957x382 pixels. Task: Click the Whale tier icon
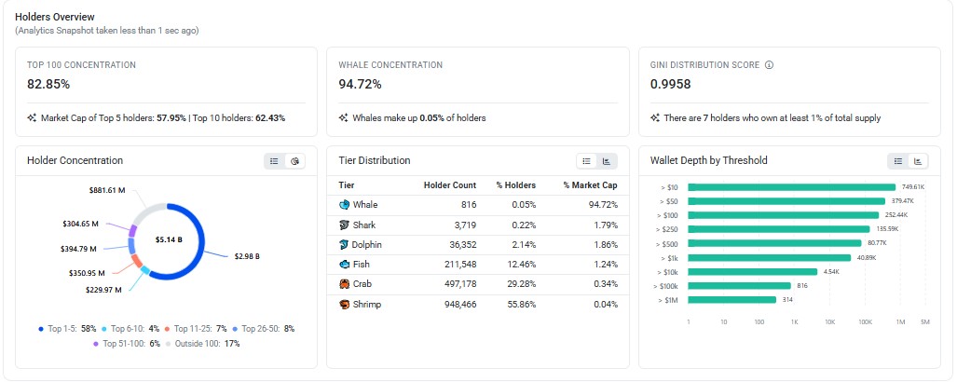tap(344, 205)
